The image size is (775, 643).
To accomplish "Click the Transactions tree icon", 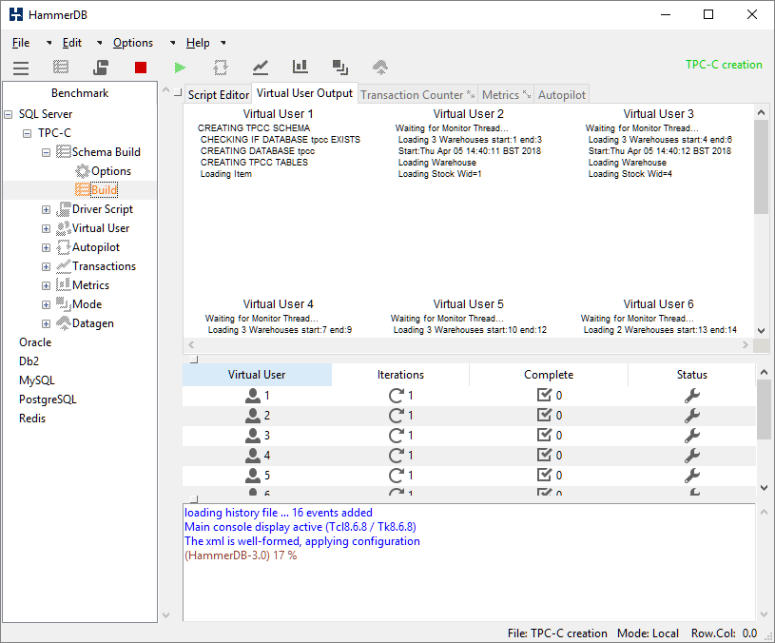I will tap(64, 266).
